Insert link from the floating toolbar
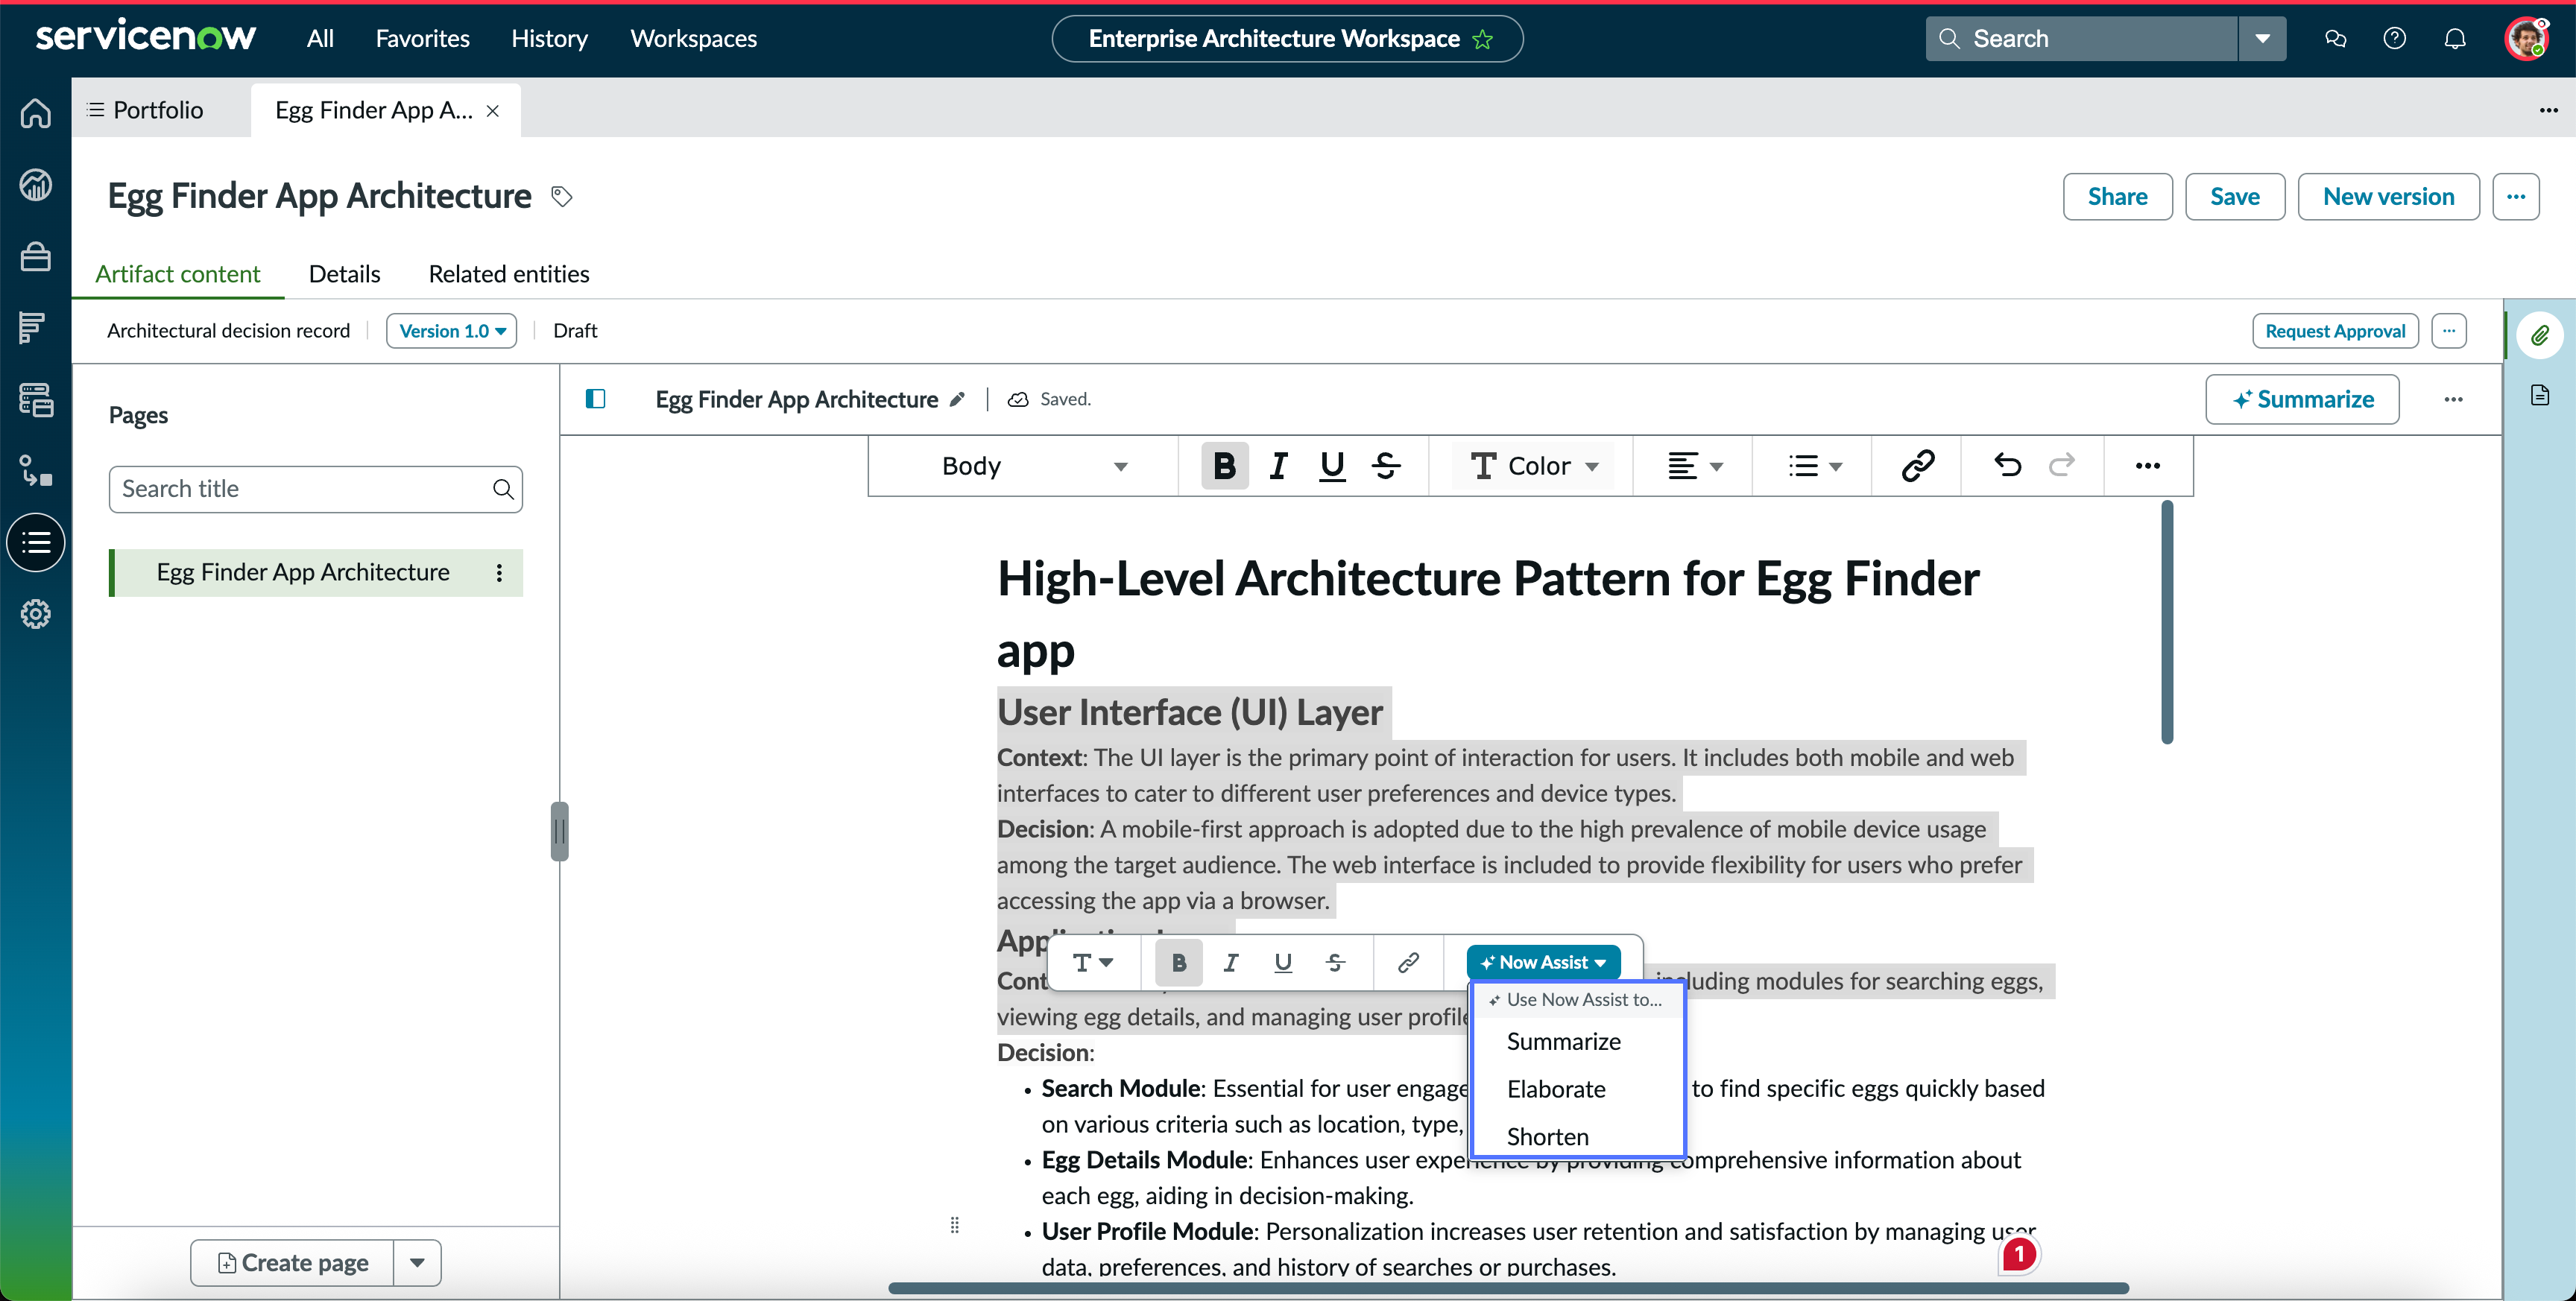 [x=1408, y=963]
